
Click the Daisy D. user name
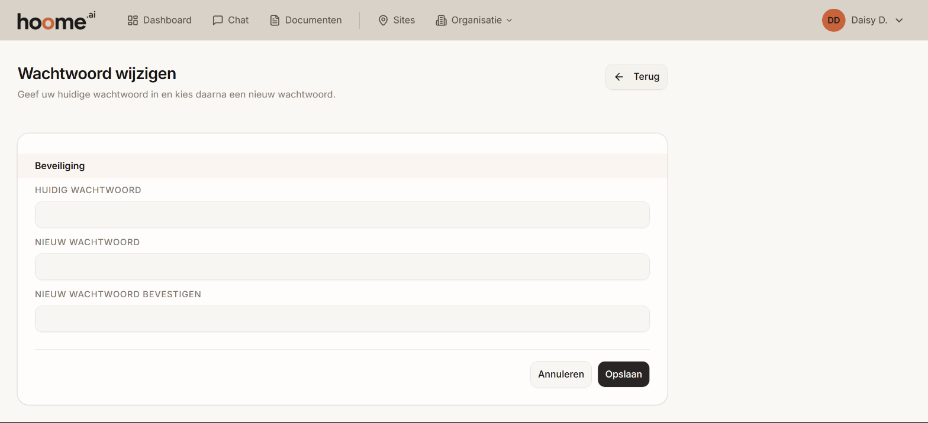[x=869, y=20]
